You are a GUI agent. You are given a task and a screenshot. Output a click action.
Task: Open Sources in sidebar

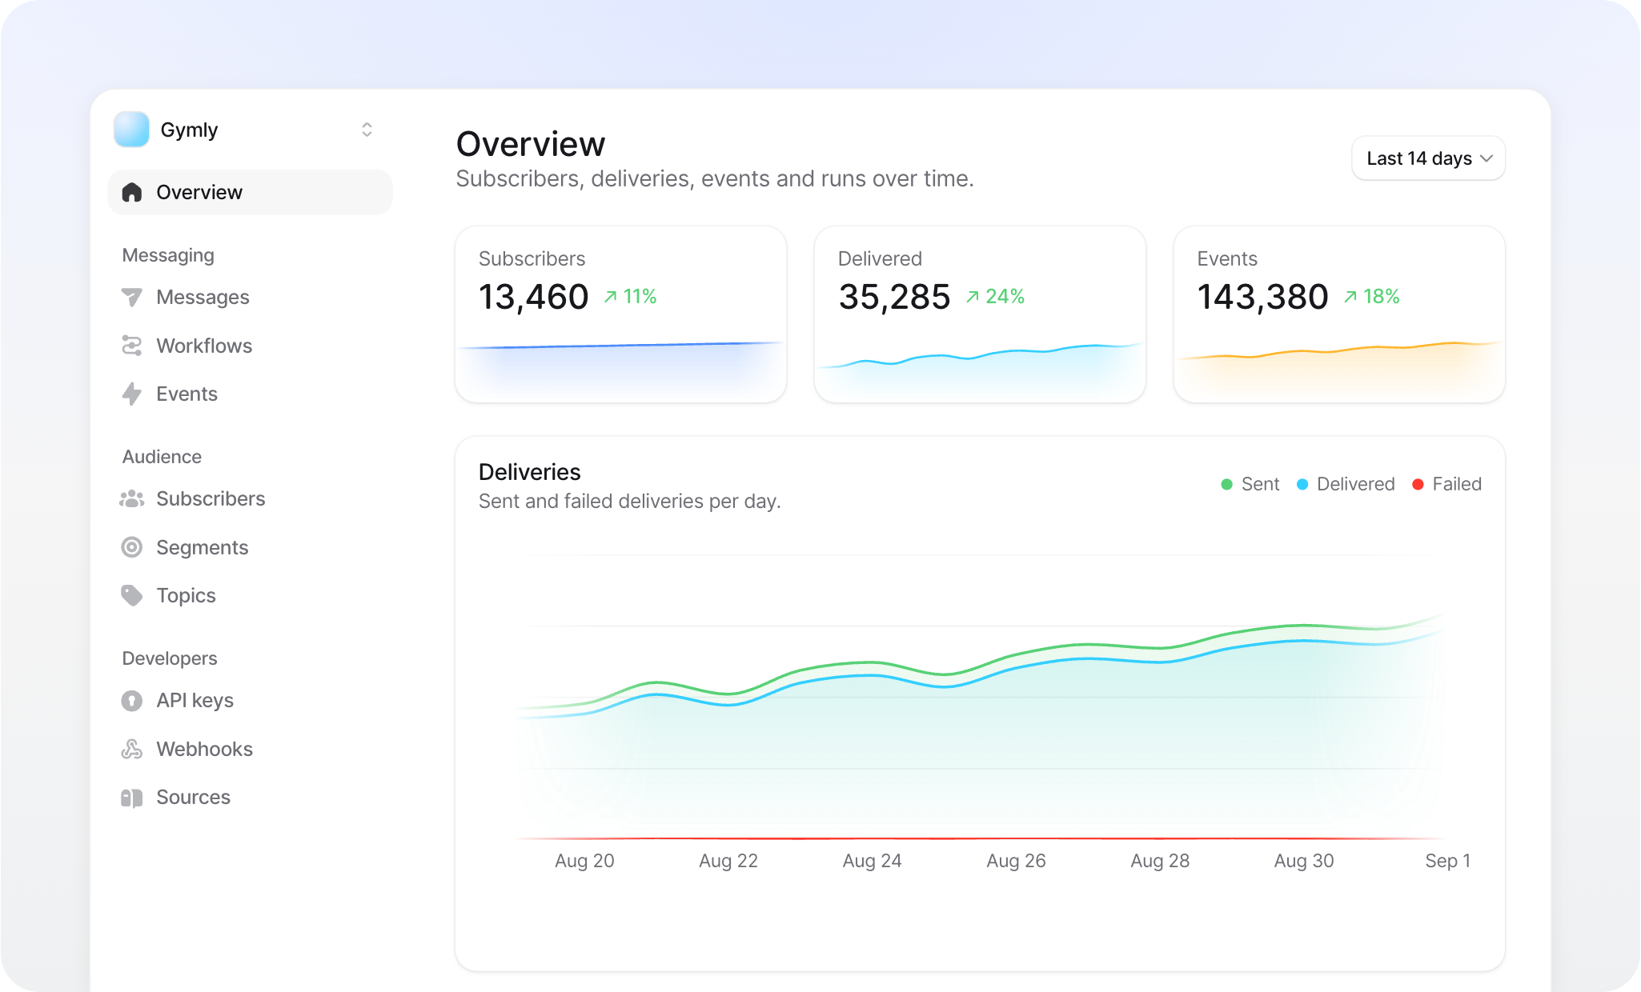193,797
